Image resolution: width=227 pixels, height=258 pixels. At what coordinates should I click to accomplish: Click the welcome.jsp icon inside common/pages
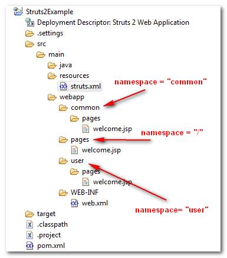pos(85,129)
